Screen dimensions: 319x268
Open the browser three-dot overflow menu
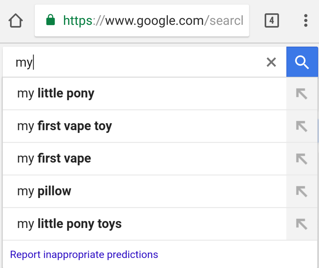click(306, 21)
